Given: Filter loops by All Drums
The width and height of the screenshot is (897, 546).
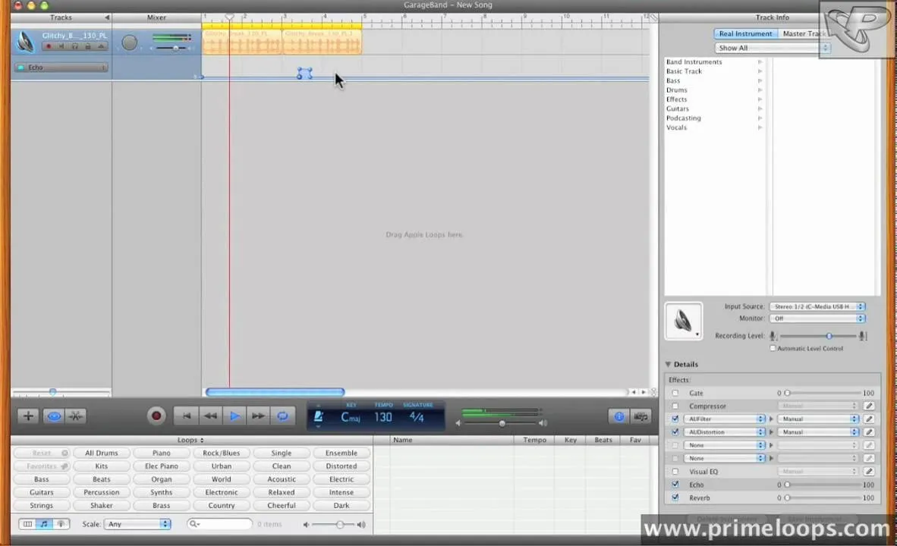Looking at the screenshot, I should (x=101, y=453).
